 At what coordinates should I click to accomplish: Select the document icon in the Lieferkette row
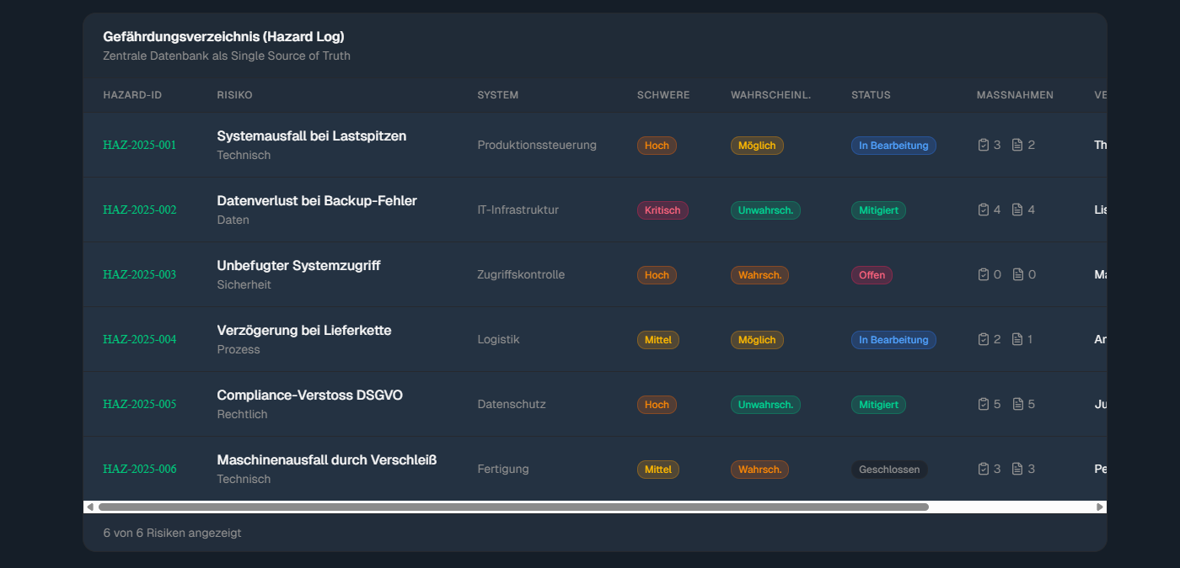point(1017,338)
